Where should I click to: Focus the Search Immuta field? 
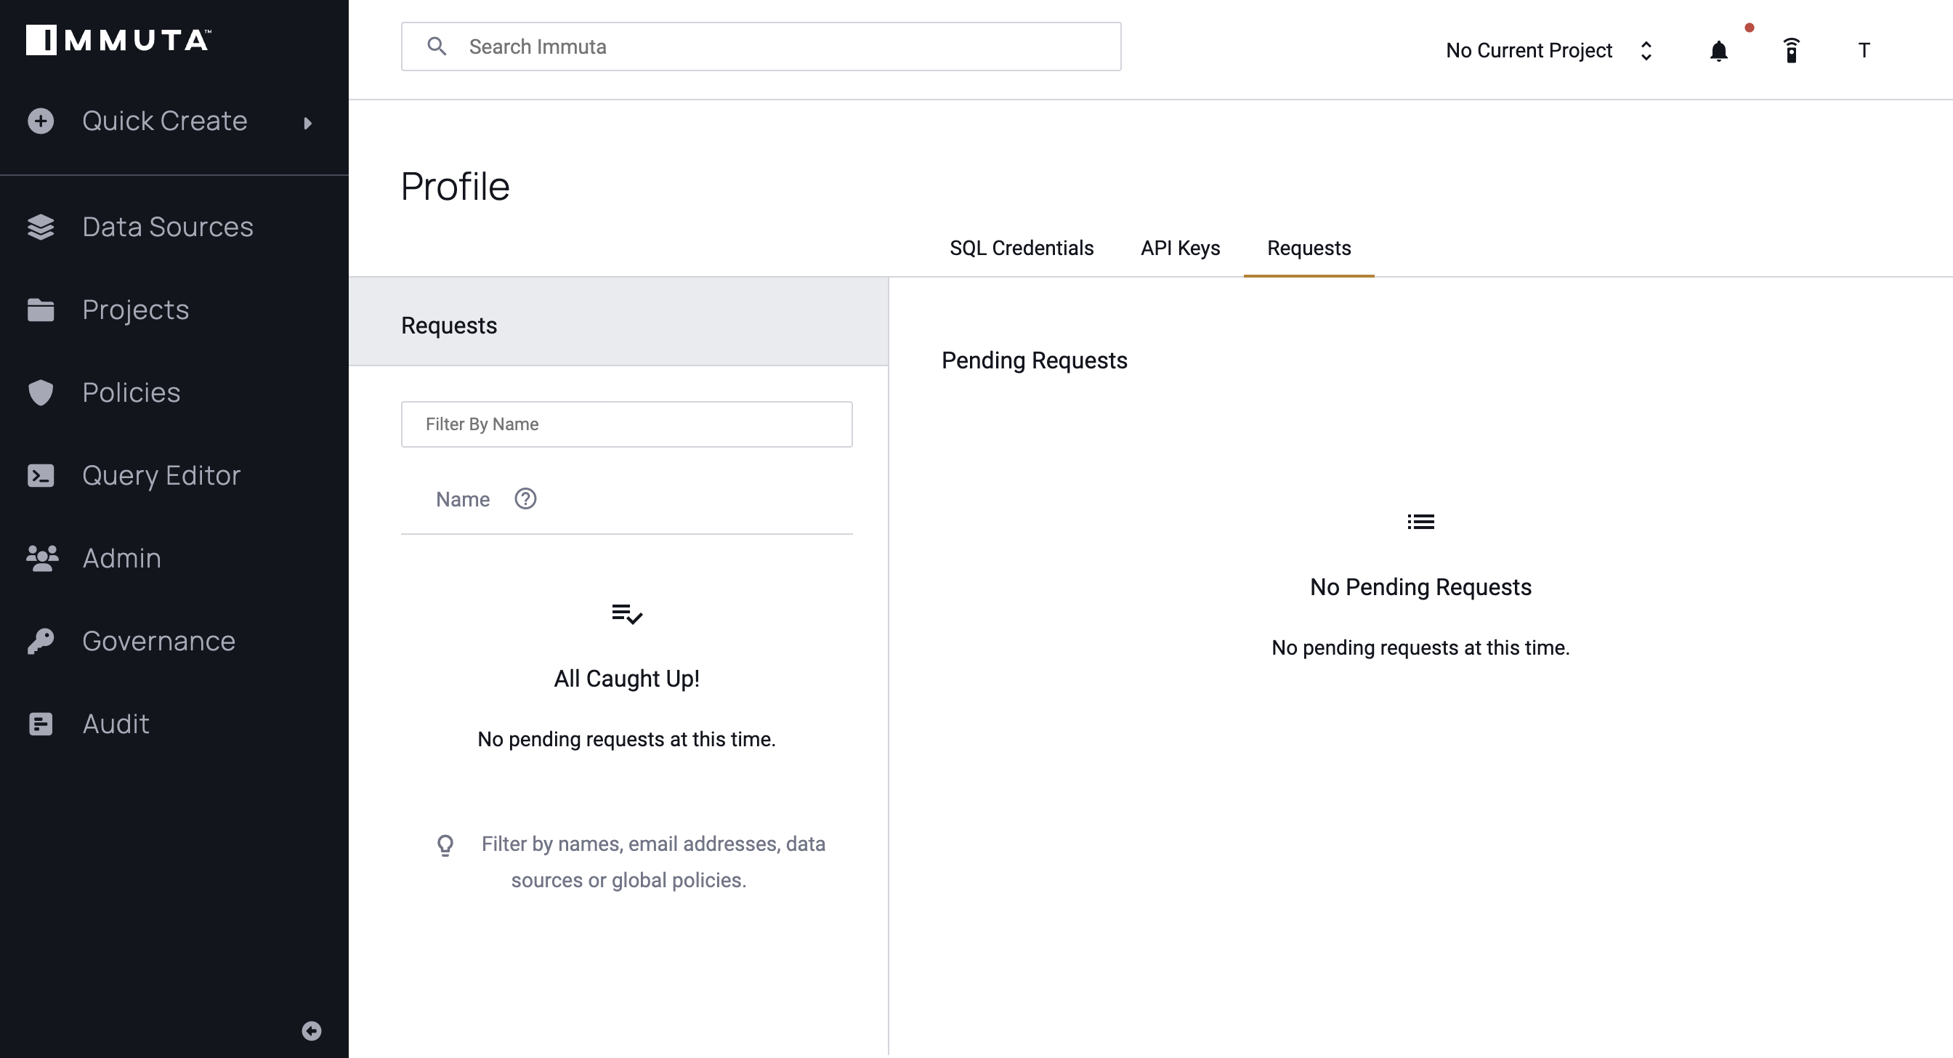761,47
